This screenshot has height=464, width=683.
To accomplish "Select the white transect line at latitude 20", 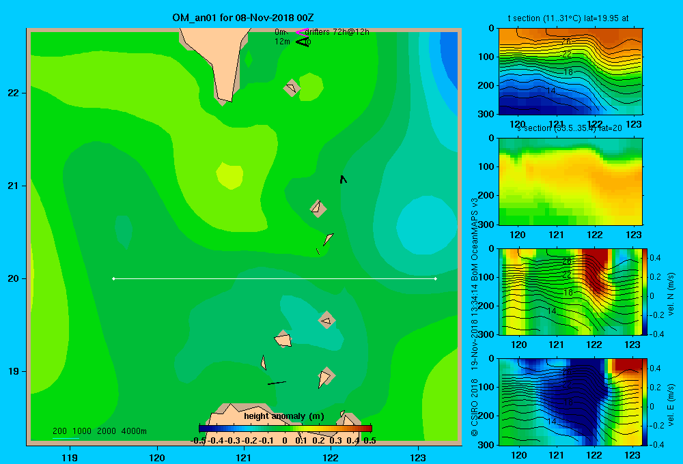I will click(x=275, y=278).
